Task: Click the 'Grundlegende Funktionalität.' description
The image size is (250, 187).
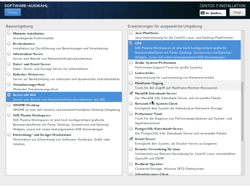Action: [34, 38]
